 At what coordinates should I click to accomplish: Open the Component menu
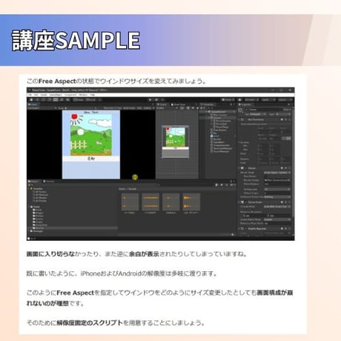coord(70,95)
